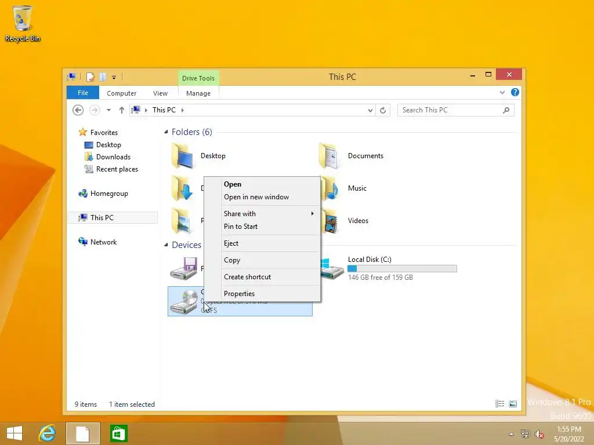This screenshot has width=594, height=445.
Task: Select the Downloads folder icon
Action: pos(182,188)
